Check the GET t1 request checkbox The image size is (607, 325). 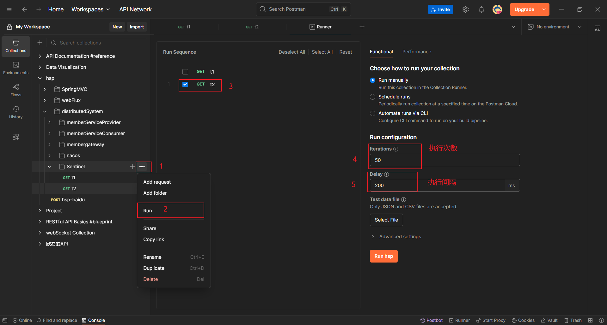(185, 72)
